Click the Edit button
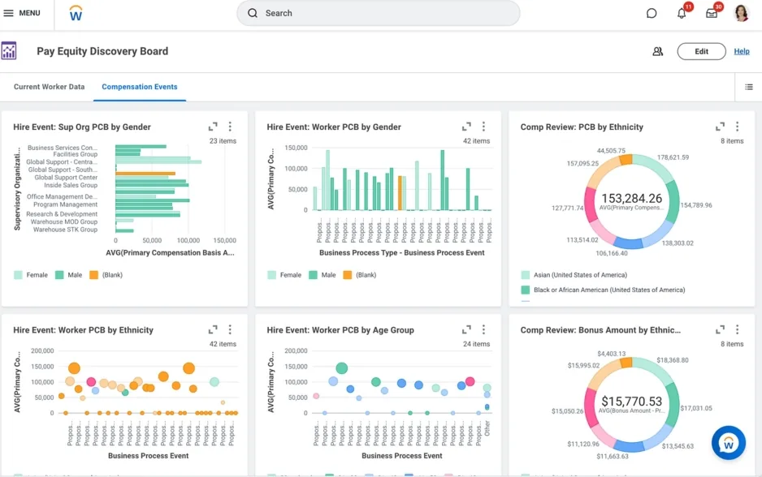 click(701, 51)
